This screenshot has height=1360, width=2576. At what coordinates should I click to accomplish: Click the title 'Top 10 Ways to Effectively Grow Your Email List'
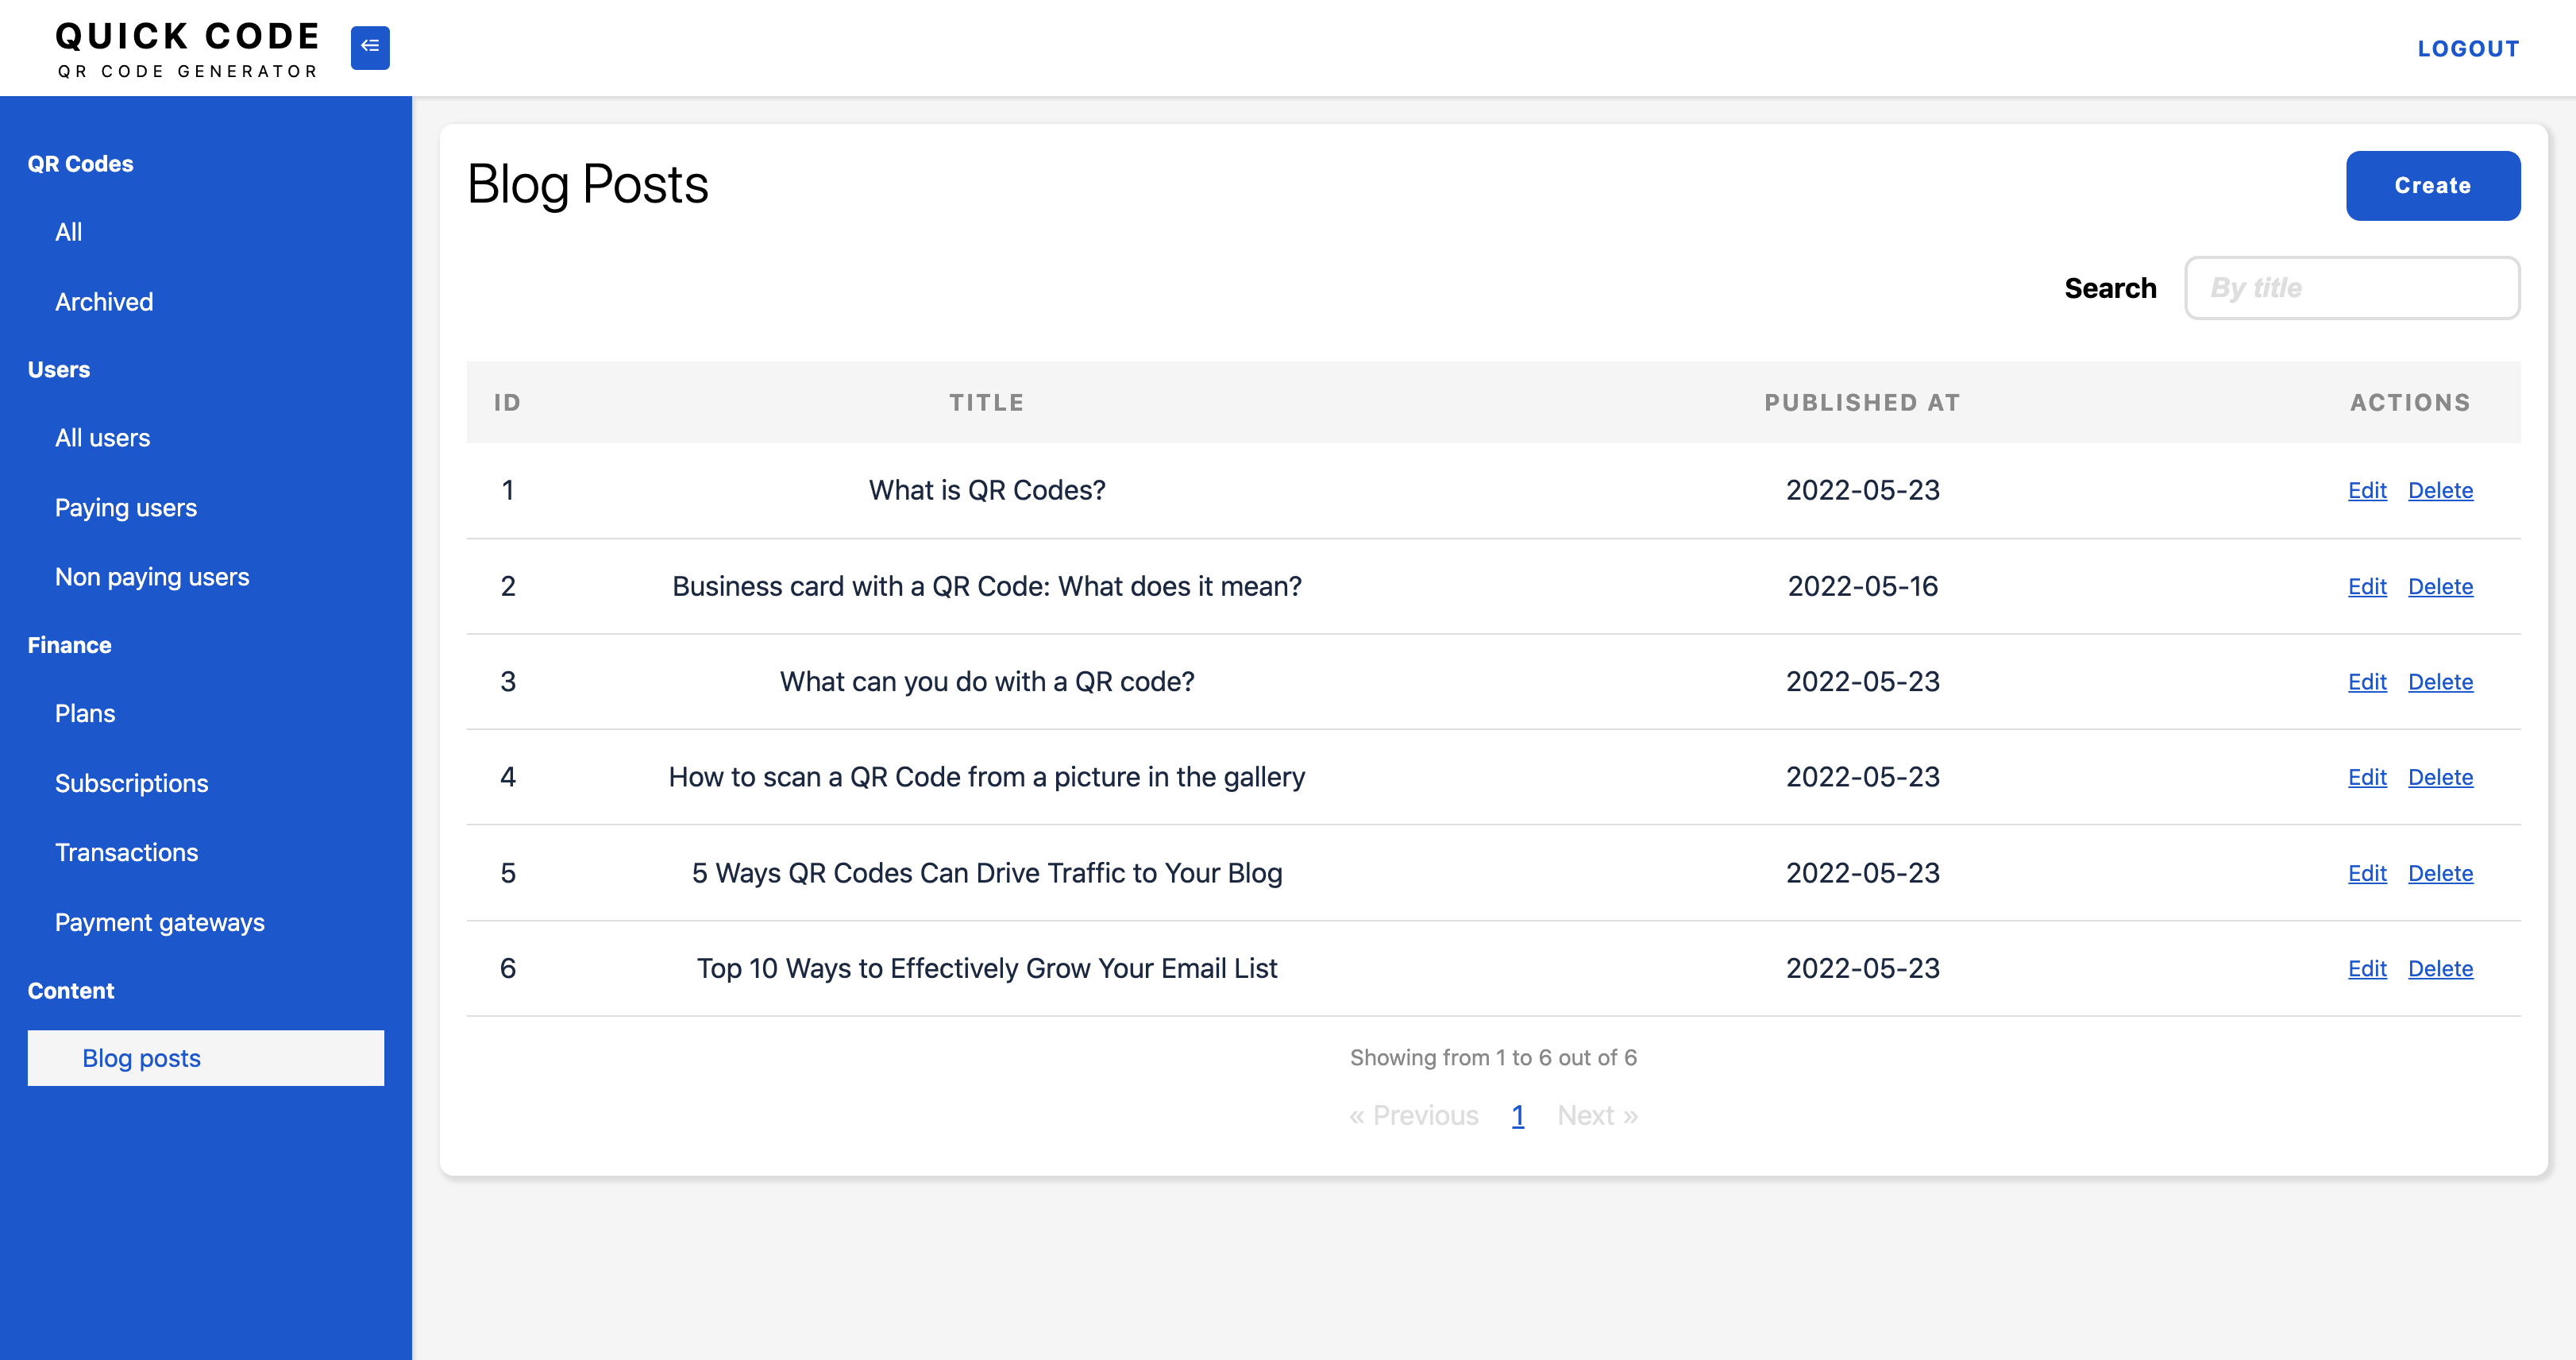[986, 968]
